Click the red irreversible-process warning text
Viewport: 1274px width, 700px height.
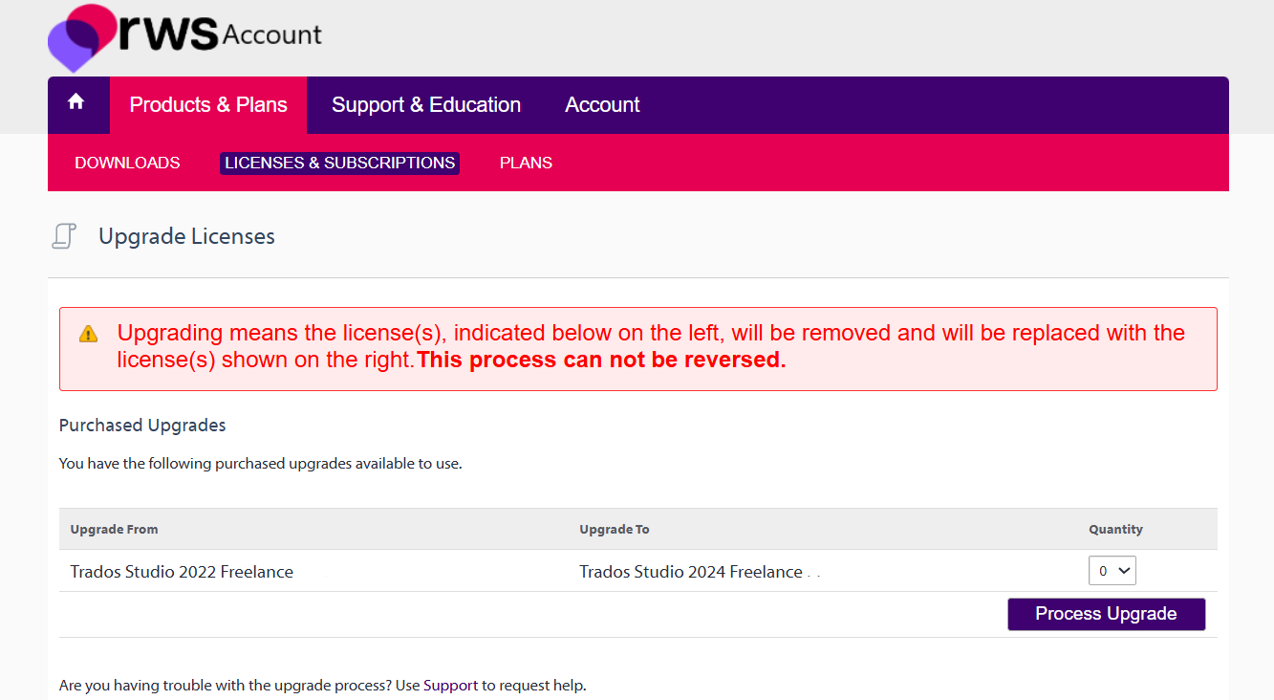point(601,360)
